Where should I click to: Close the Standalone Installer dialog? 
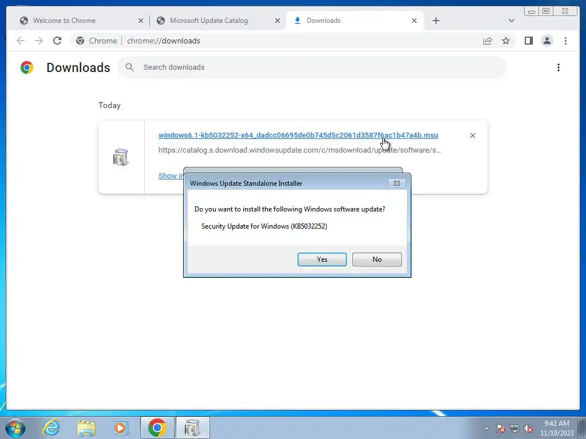397,183
